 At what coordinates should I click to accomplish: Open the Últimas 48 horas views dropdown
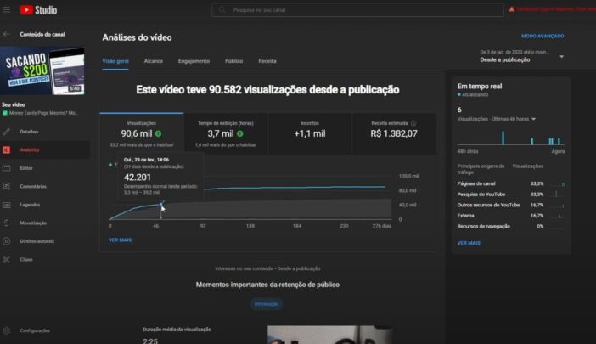(x=533, y=119)
